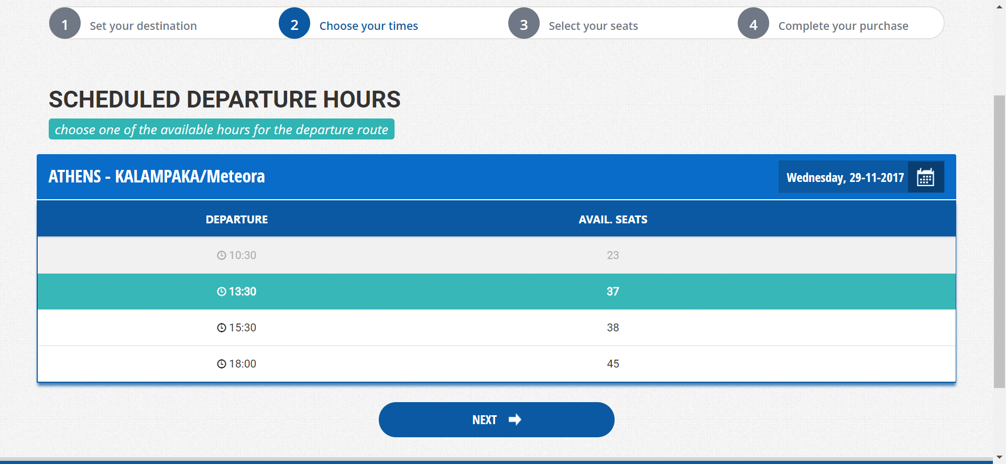Click the NEXT button
Image resolution: width=1006 pixels, height=464 pixels.
click(x=497, y=419)
